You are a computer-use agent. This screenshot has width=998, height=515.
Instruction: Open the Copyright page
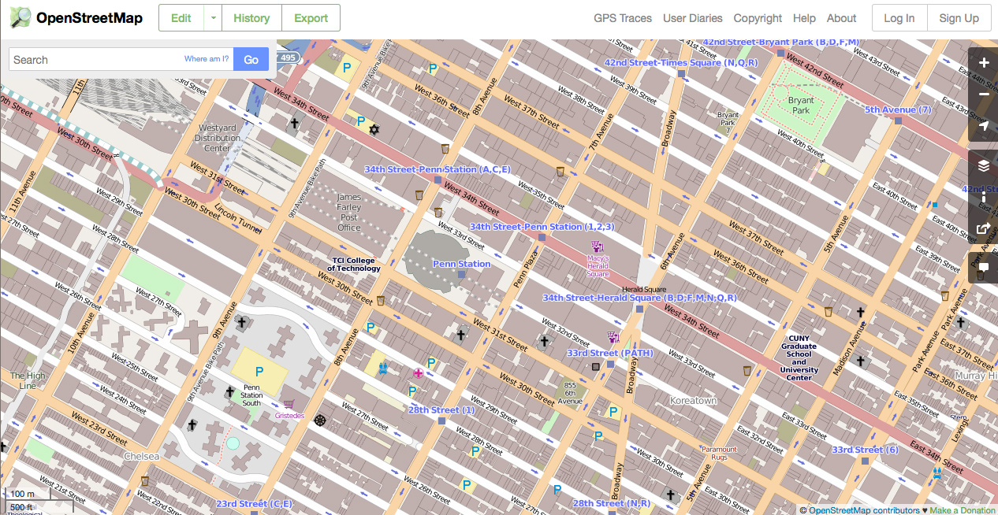click(757, 18)
